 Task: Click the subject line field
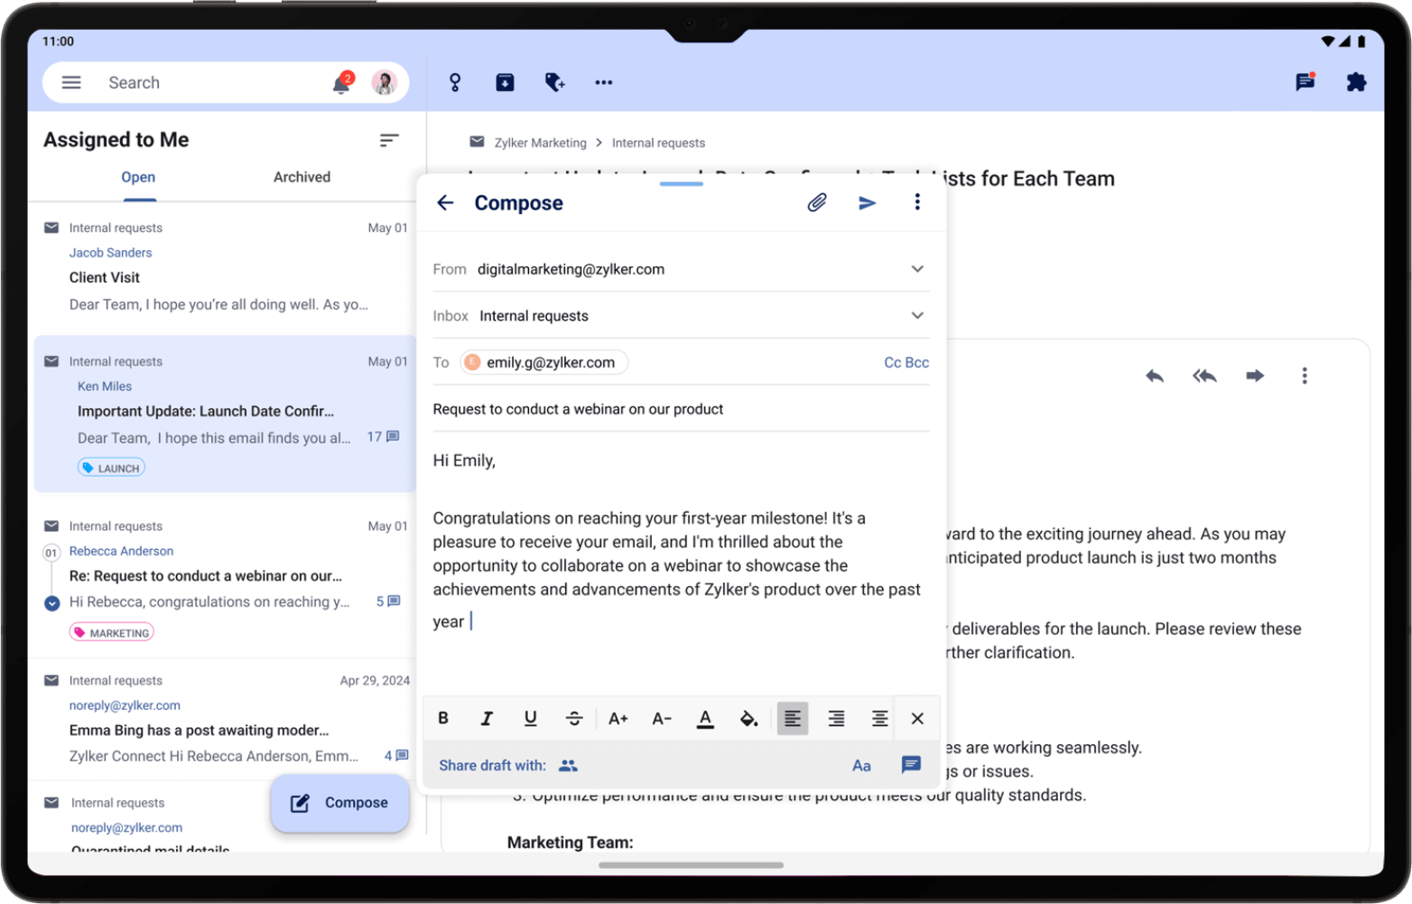point(681,409)
